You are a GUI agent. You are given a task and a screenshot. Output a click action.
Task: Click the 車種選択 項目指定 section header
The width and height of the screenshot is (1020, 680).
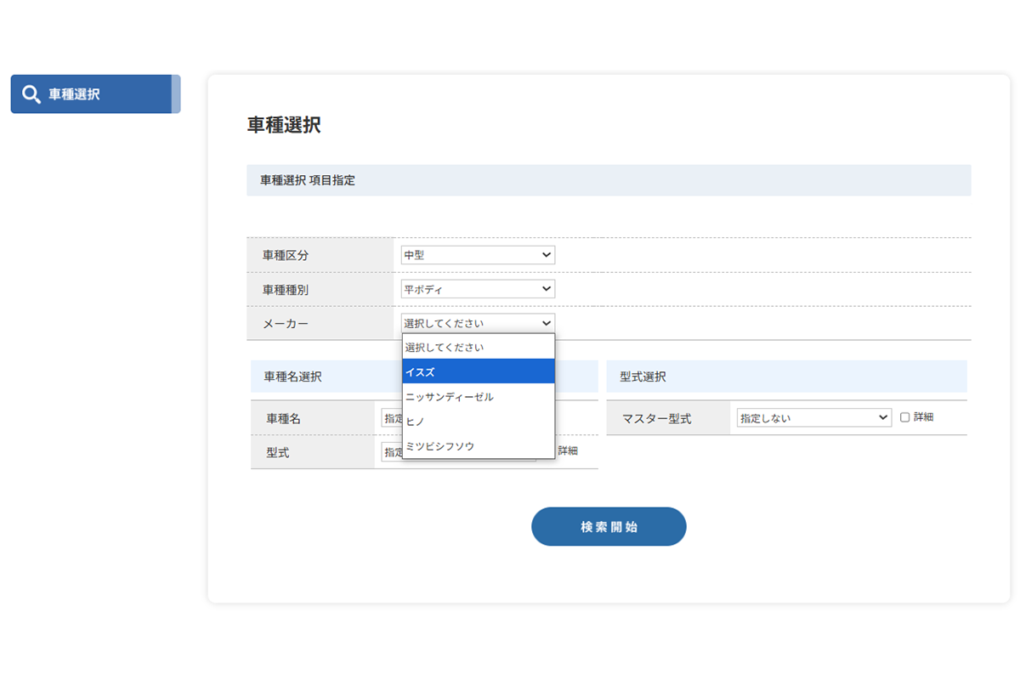click(609, 180)
